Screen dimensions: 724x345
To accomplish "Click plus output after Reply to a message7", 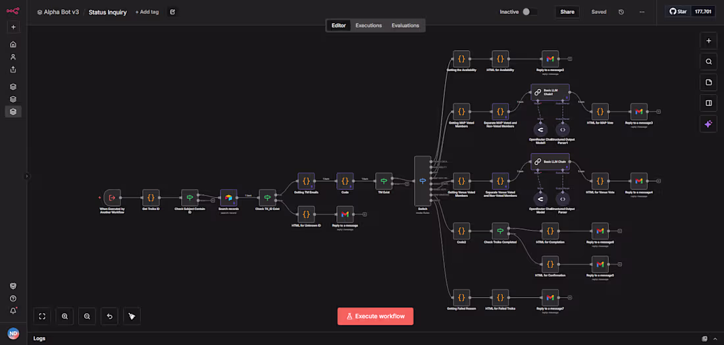I will pos(570,298).
